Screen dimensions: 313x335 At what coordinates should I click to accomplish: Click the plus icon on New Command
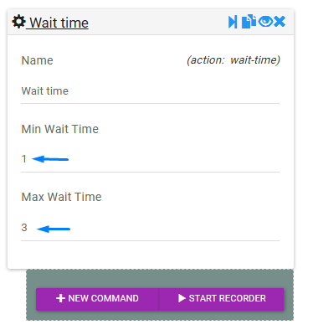pyautogui.click(x=60, y=298)
